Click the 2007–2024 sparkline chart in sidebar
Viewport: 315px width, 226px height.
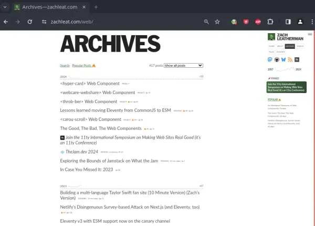pyautogui.click(x=285, y=69)
